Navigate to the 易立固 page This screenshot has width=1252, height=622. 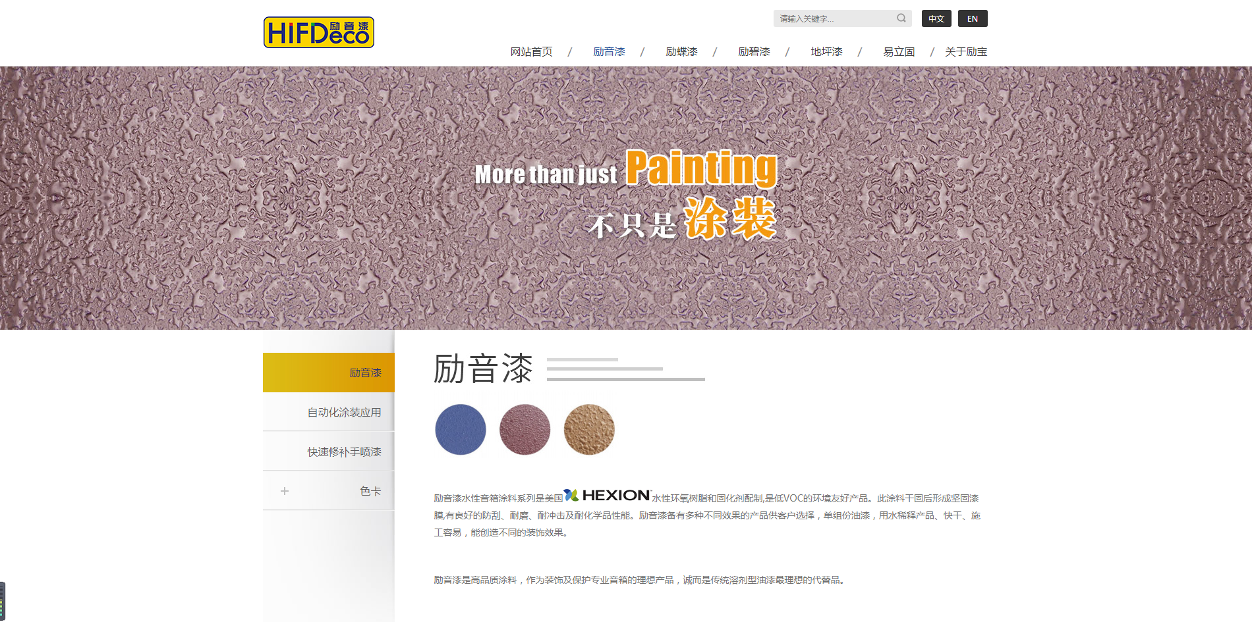[899, 51]
